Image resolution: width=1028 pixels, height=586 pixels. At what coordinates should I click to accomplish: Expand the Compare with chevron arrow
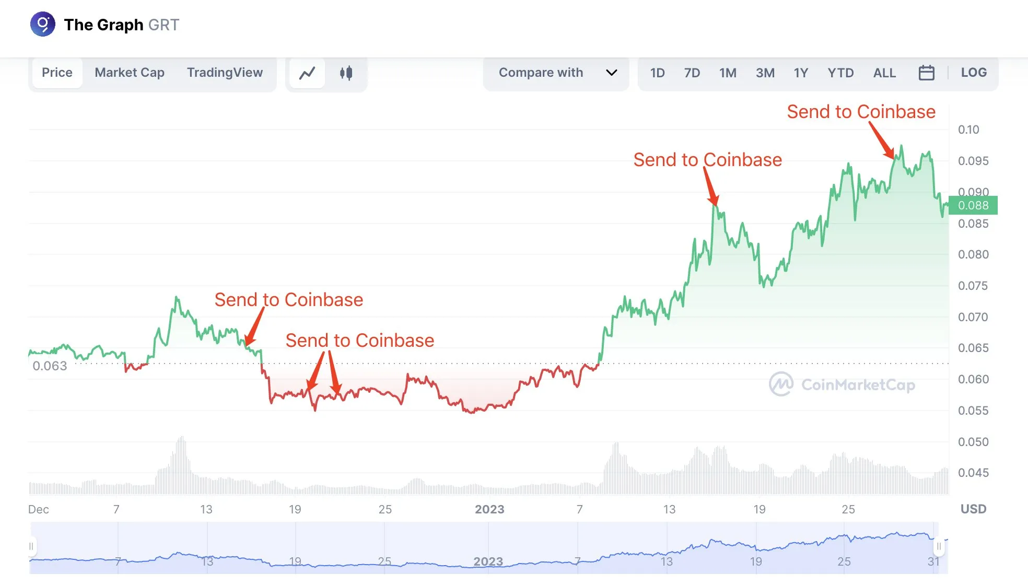(611, 74)
